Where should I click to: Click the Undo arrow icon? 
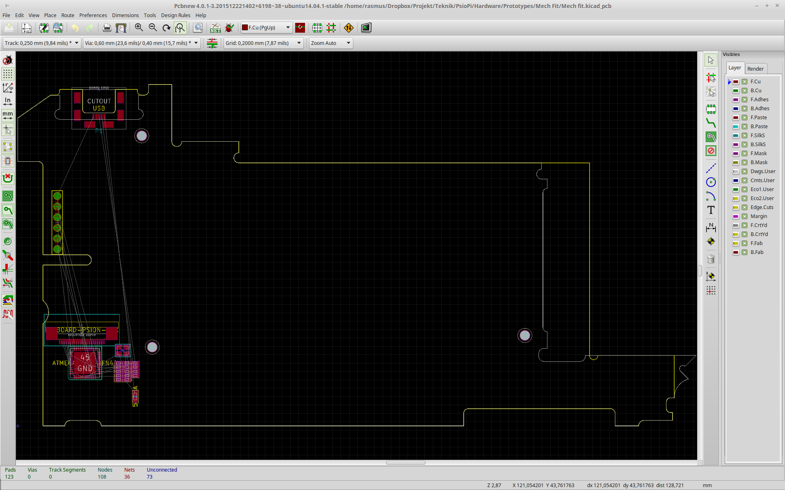tap(75, 28)
